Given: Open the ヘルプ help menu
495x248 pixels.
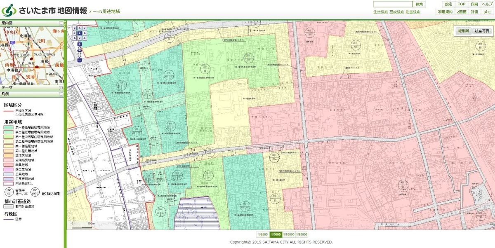Looking at the screenshot, I should click(x=487, y=4).
